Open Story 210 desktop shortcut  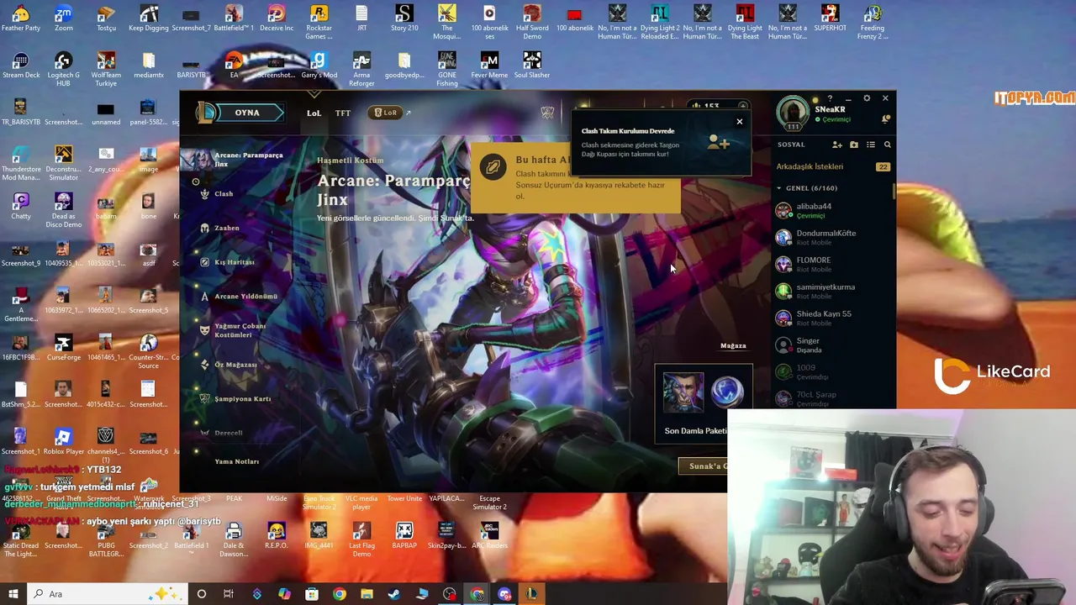point(404,19)
